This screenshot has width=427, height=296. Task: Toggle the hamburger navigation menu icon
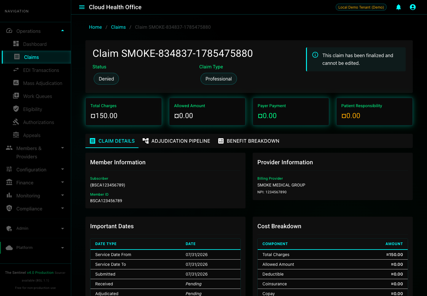tap(82, 7)
